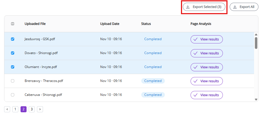This screenshot has width=262, height=115.
Task: Toggle the select-all header checkbox
Action: 13,24
